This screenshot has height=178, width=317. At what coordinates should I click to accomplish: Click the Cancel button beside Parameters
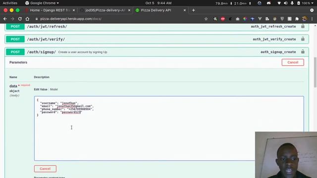[x=293, y=62]
